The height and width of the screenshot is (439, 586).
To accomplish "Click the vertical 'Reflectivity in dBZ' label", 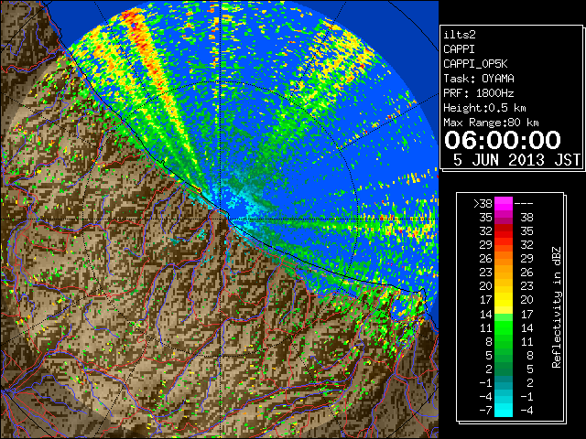I will pos(557,307).
